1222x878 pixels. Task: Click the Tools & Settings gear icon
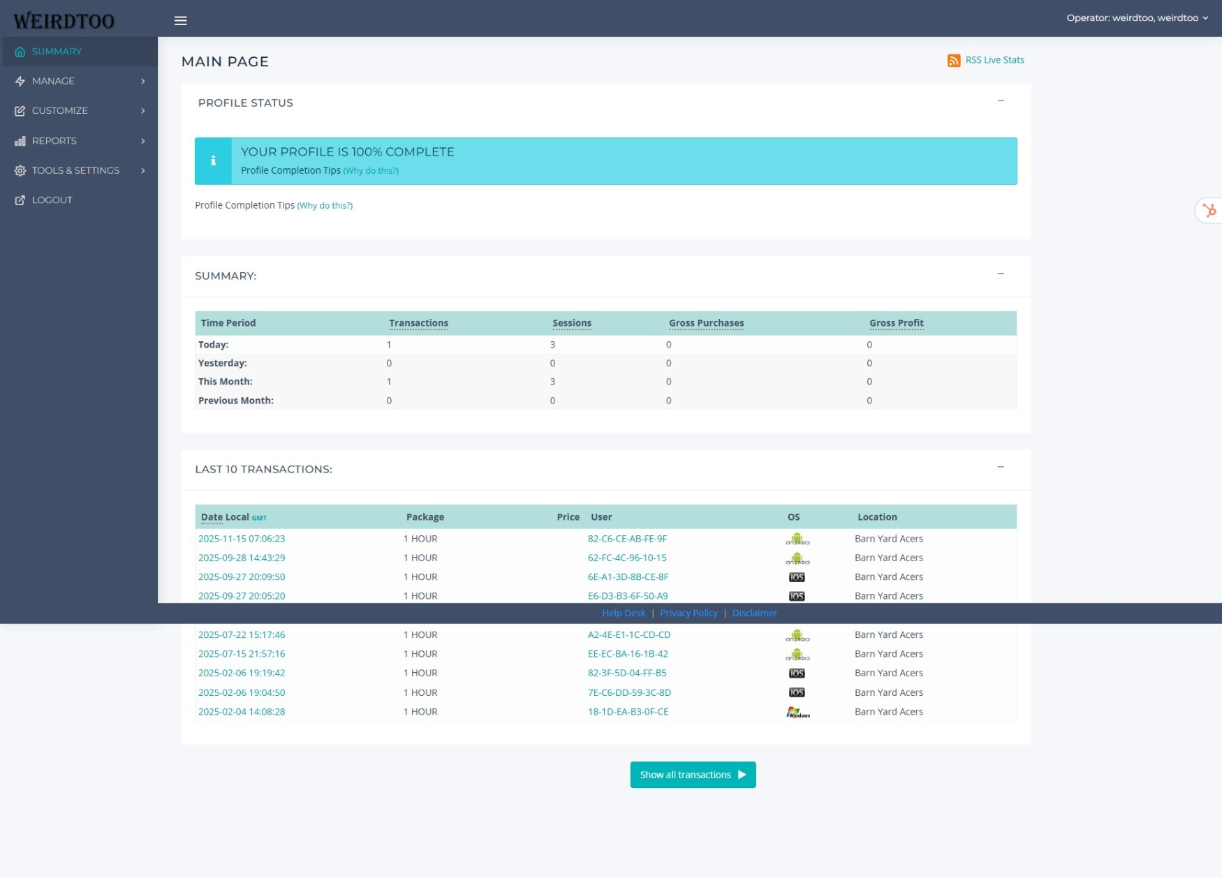tap(20, 170)
